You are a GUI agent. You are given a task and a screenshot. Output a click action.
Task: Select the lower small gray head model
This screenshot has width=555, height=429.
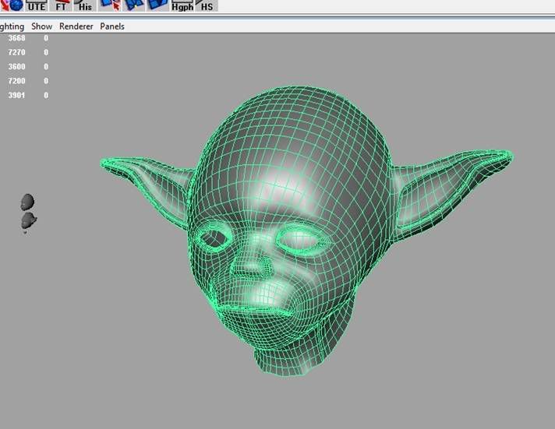coord(29,220)
